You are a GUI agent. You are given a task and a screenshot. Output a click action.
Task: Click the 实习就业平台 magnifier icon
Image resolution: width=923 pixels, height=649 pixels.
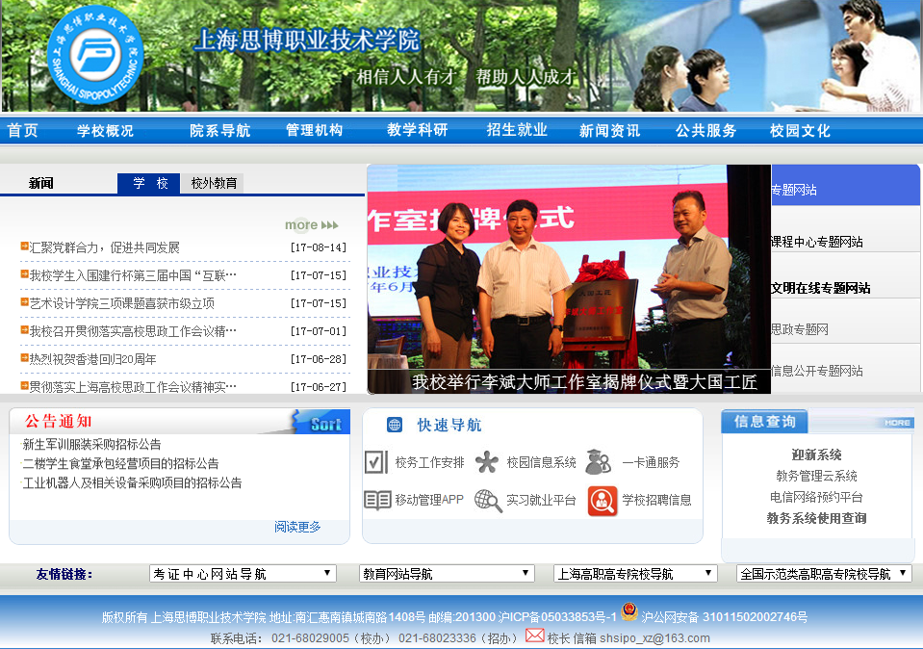(x=488, y=501)
